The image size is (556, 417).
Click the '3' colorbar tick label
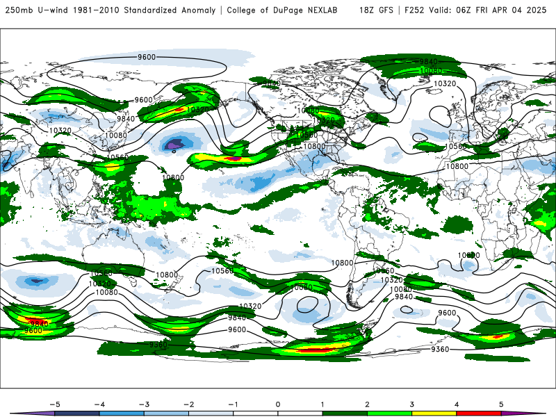pyautogui.click(x=411, y=404)
